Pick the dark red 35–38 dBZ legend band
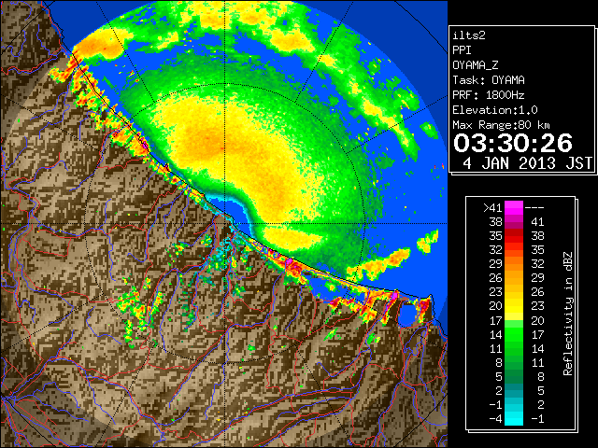This screenshot has height=448, width=598. pyautogui.click(x=514, y=236)
